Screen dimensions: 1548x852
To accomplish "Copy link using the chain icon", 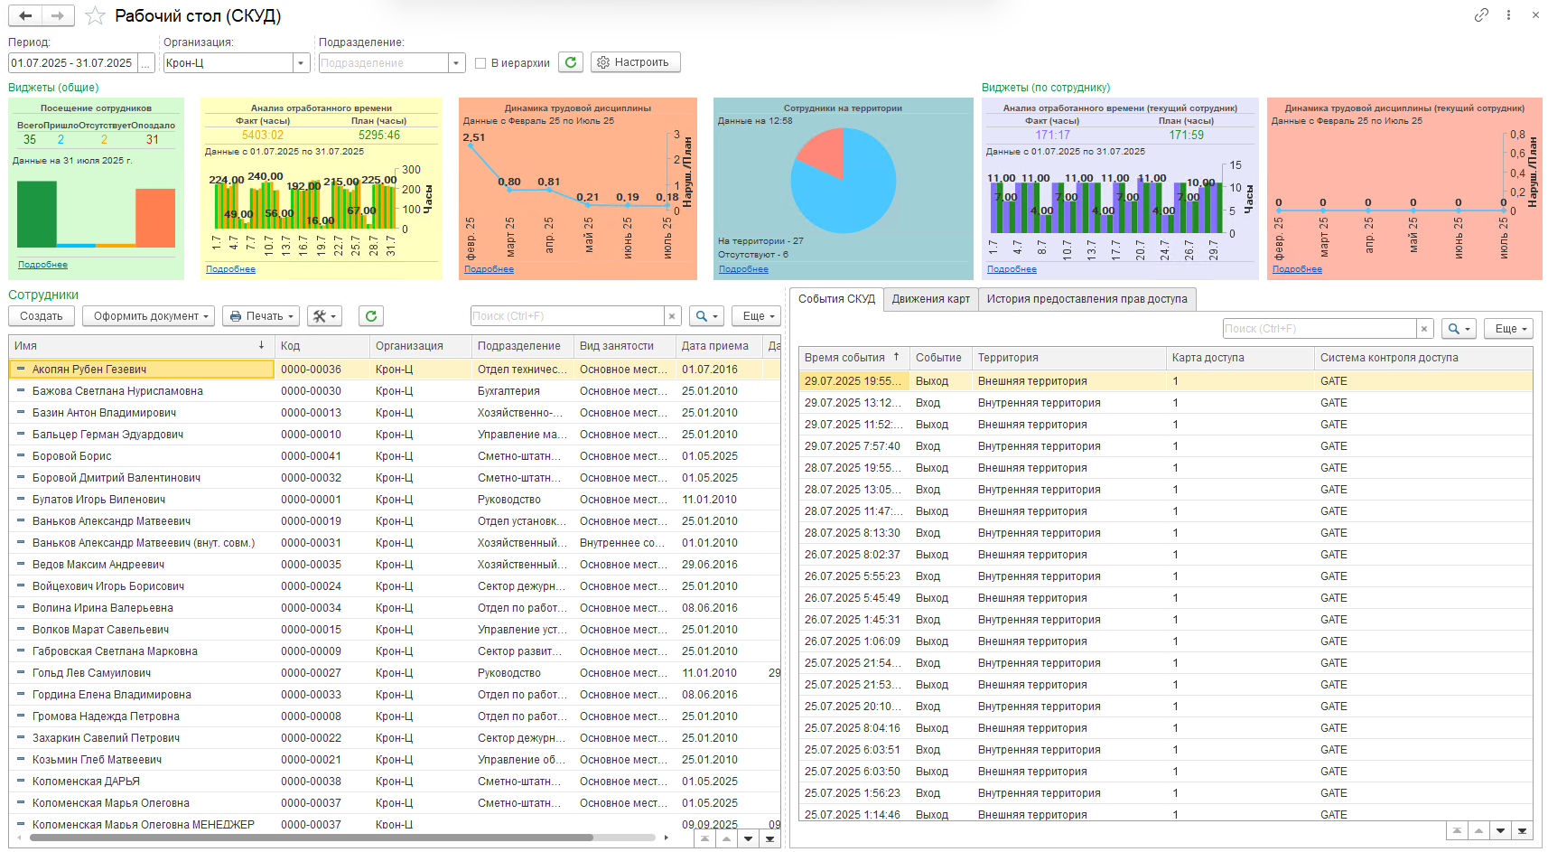I will coord(1481,15).
